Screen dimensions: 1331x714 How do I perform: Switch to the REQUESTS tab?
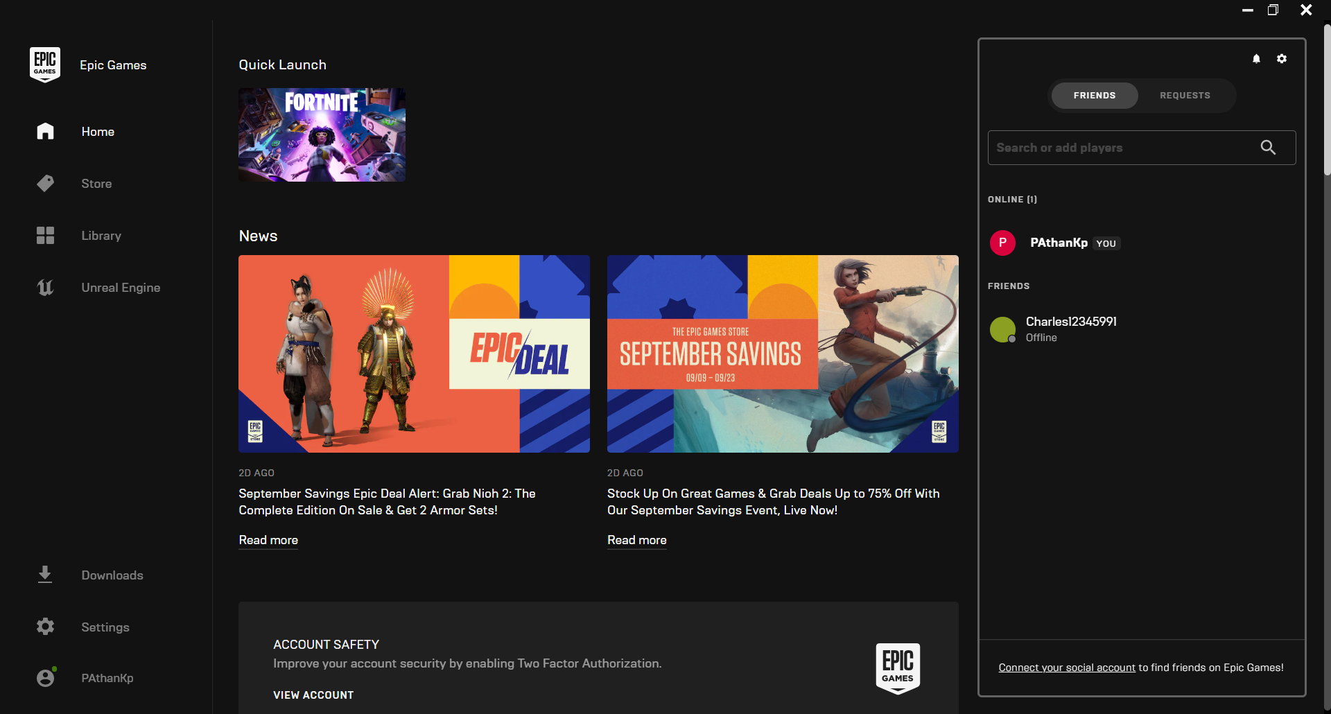(x=1185, y=95)
